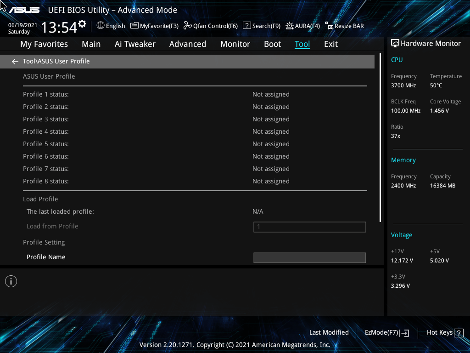Switch to the Monitor tab
Screen dimensions: 470x353
click(x=235, y=44)
